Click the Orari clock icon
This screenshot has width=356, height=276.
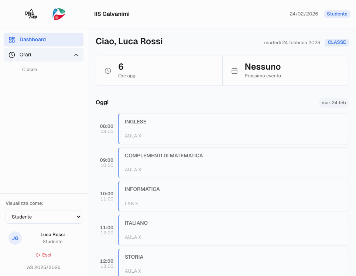coord(12,55)
